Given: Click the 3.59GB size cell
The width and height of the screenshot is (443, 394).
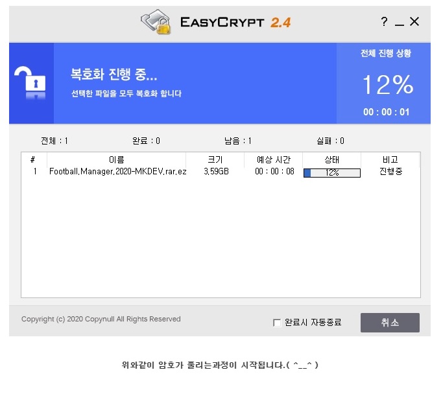Looking at the screenshot, I should [216, 171].
